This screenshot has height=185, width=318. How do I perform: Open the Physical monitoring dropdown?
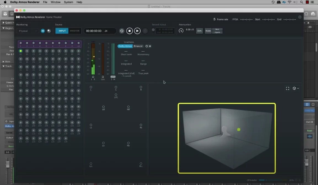27,31
